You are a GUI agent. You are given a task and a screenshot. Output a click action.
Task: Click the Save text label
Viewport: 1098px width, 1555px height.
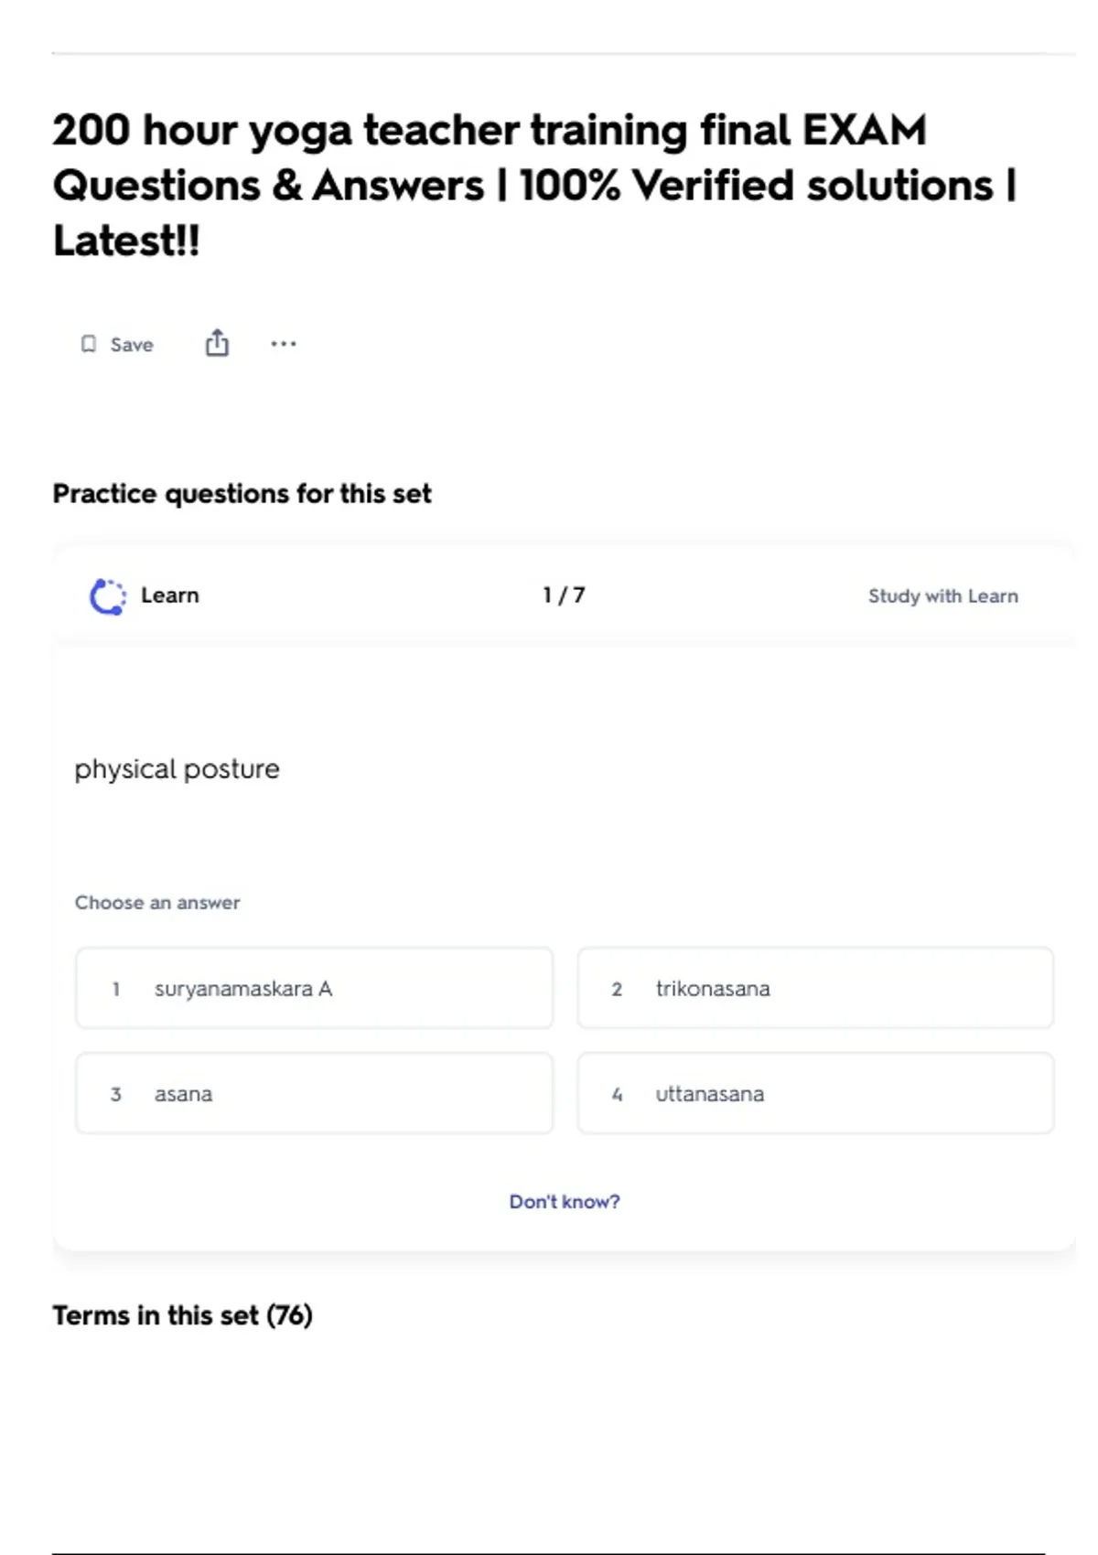[132, 345]
